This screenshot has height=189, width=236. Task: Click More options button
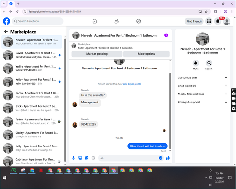tap(146, 54)
